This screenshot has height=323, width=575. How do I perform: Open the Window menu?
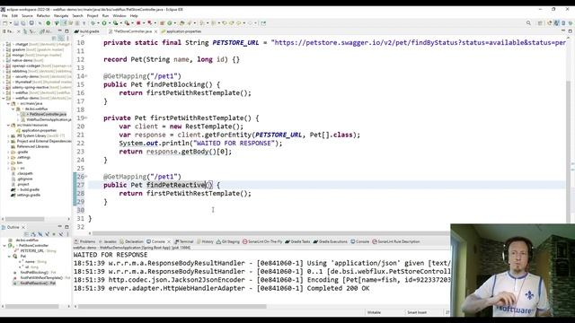tap(119, 16)
